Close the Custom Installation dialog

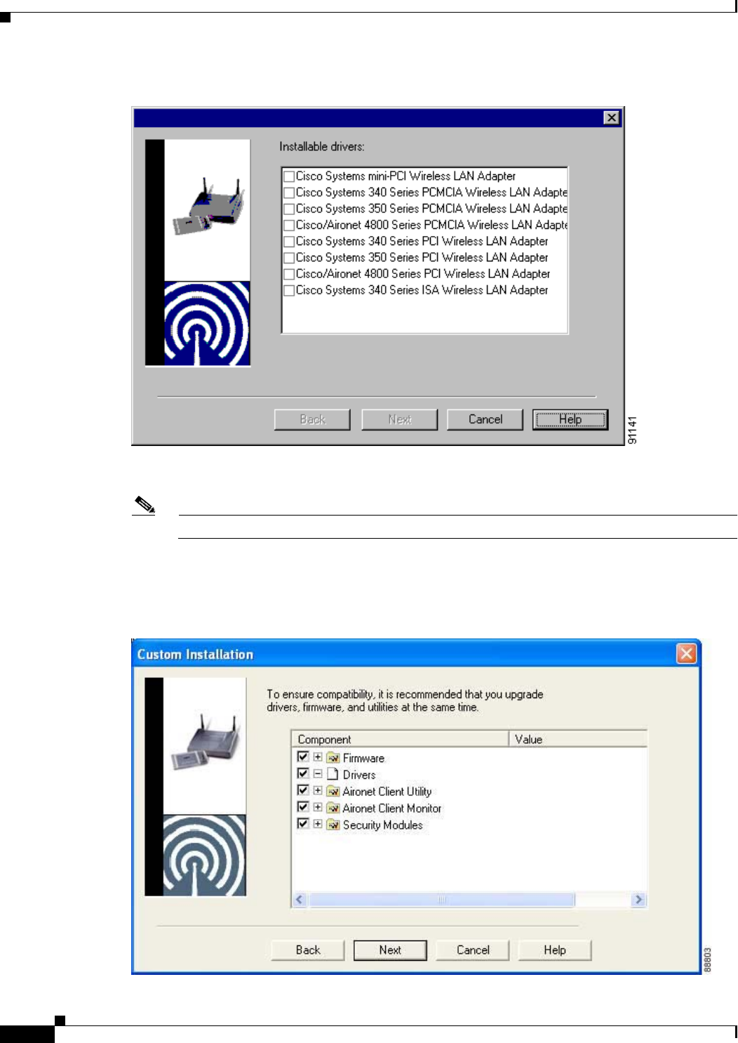tap(686, 654)
